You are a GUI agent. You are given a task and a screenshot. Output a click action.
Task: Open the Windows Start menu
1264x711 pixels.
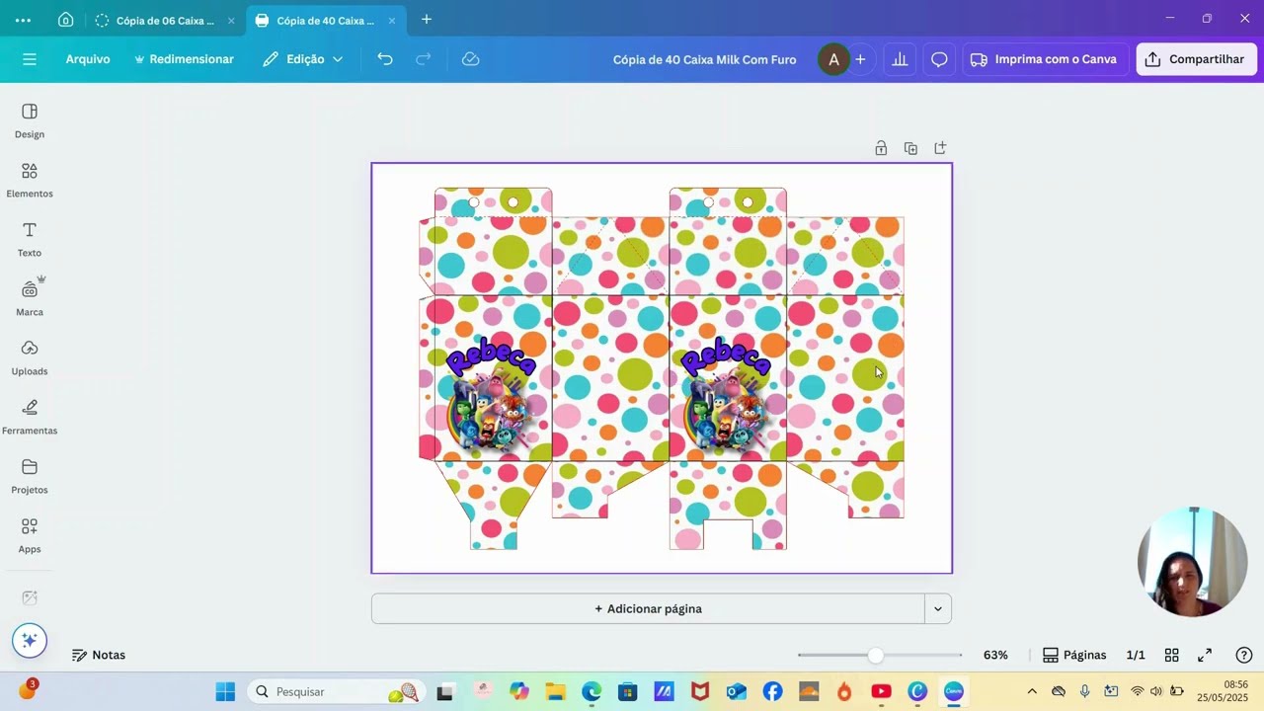point(225,691)
